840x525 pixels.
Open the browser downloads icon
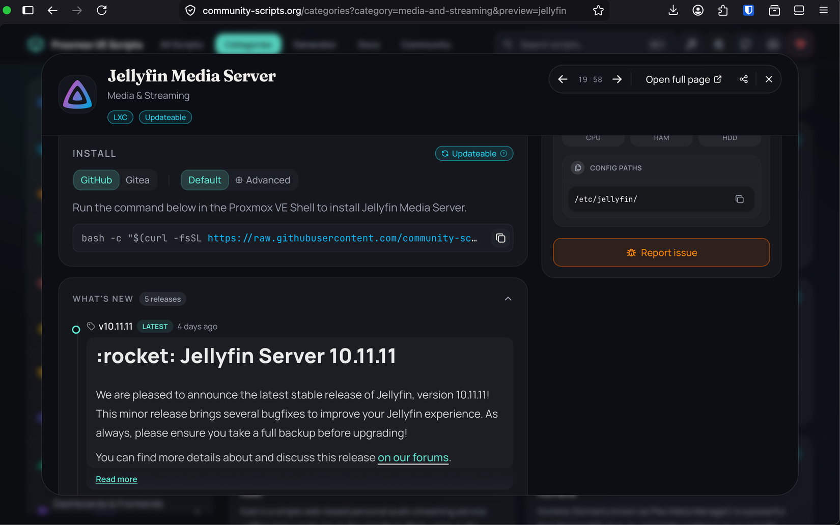673,10
